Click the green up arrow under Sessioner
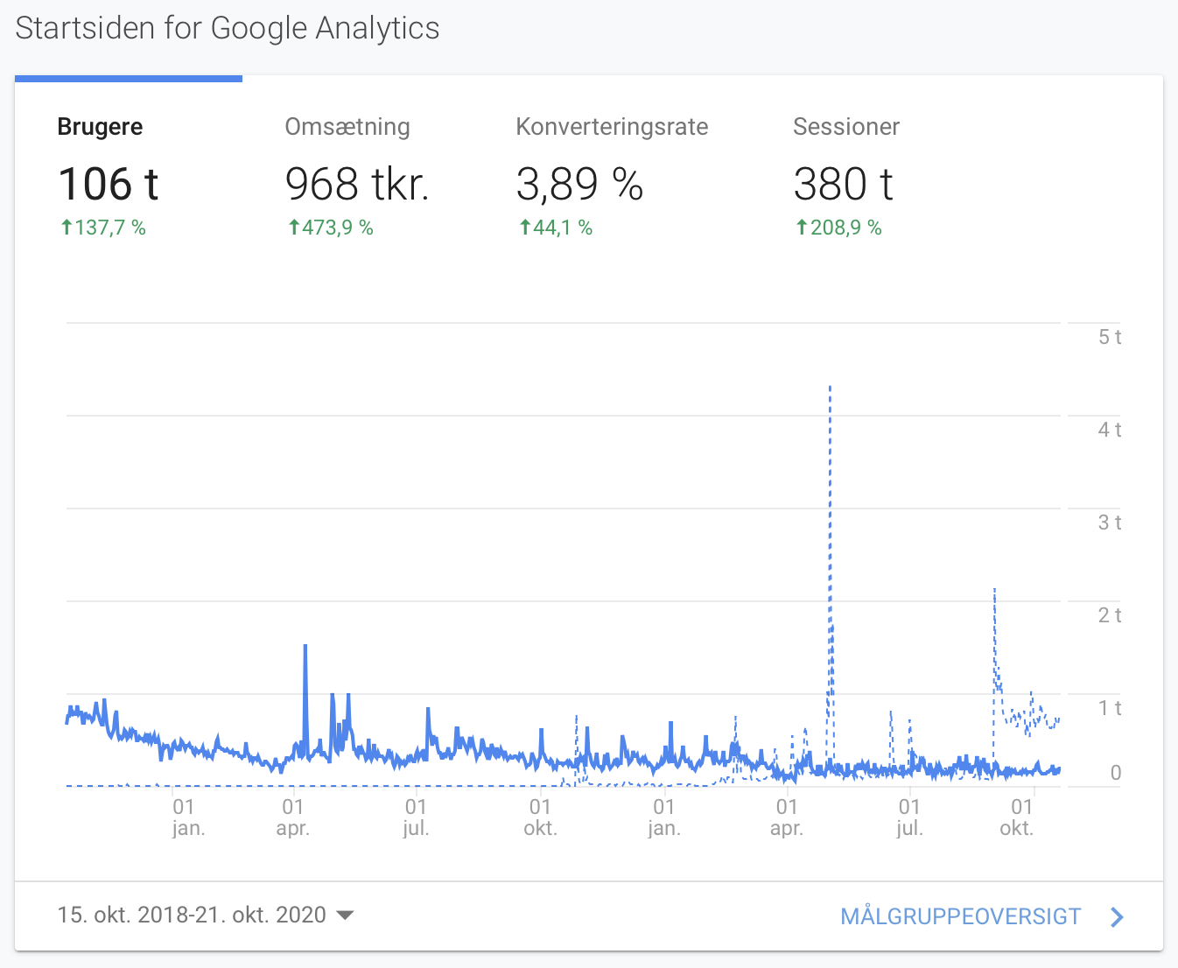Image resolution: width=1178 pixels, height=968 pixels. pyautogui.click(x=802, y=228)
